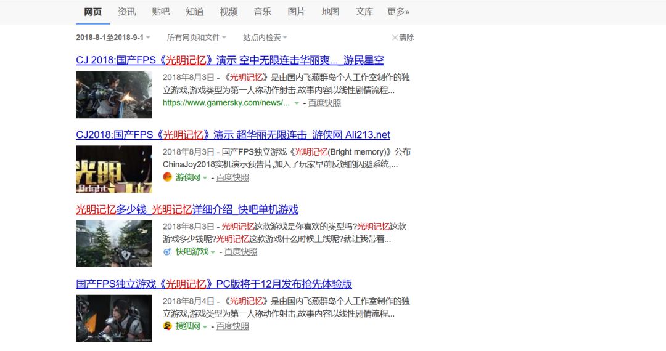
Task: Click the 光明 Bright logo thumbnail
Action: point(114,169)
